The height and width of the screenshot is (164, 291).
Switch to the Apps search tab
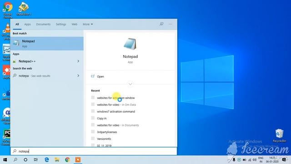[x=27, y=24]
